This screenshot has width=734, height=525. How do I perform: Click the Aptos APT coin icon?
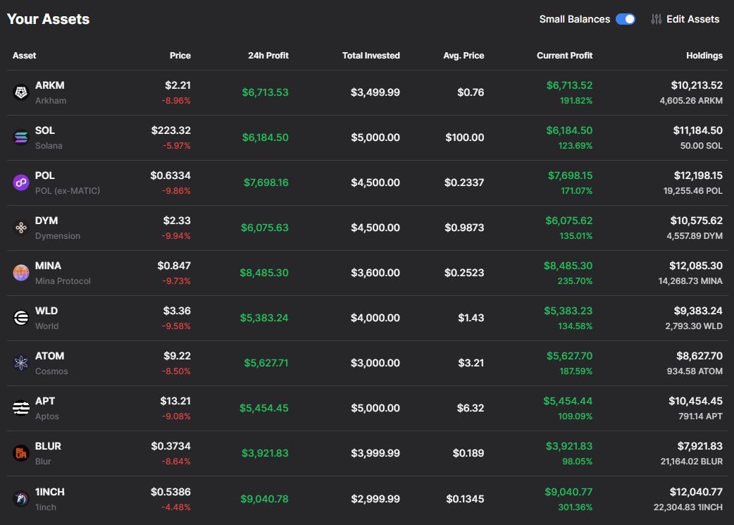pyautogui.click(x=21, y=408)
